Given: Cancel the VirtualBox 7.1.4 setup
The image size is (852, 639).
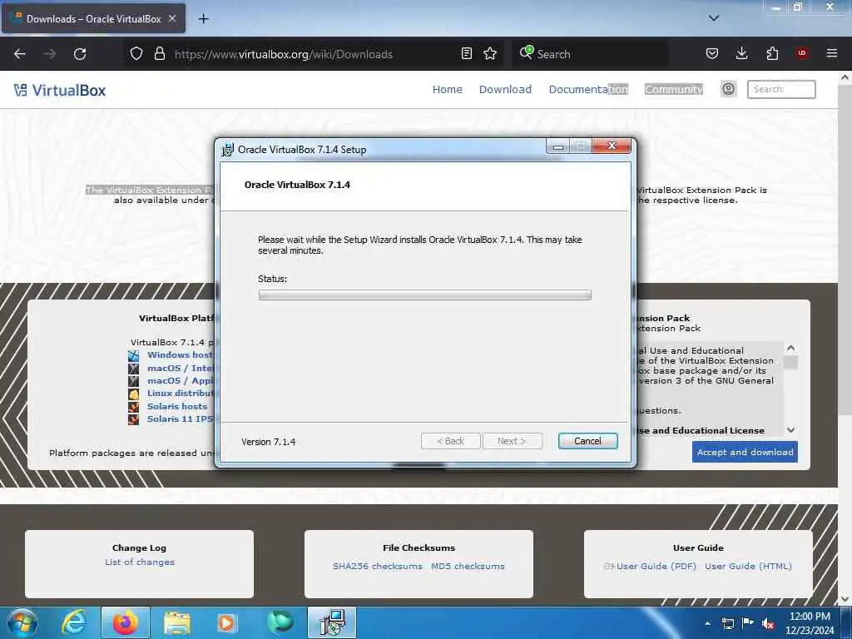Looking at the screenshot, I should 587,441.
